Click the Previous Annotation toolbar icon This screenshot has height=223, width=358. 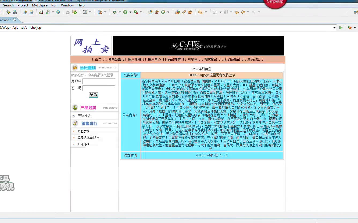point(226,12)
